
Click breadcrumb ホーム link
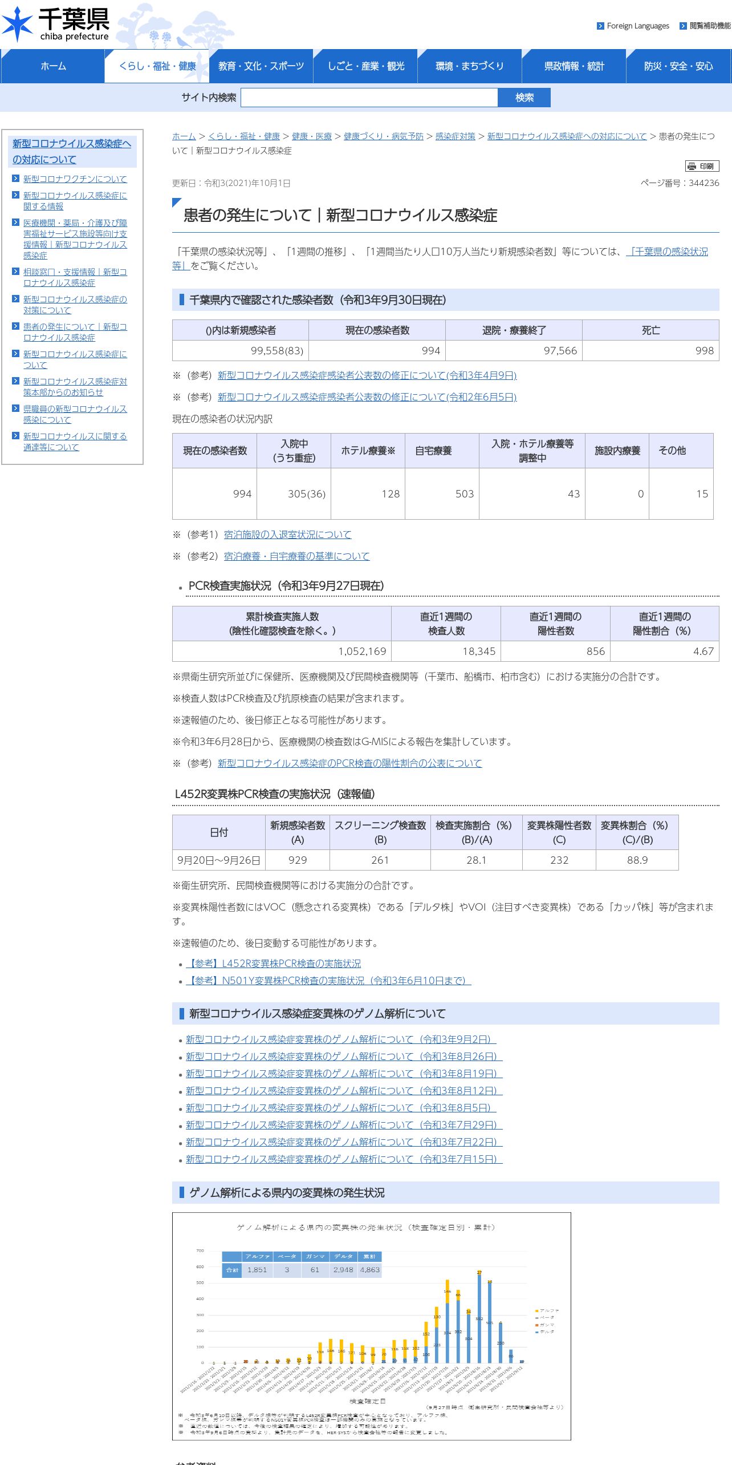click(184, 136)
